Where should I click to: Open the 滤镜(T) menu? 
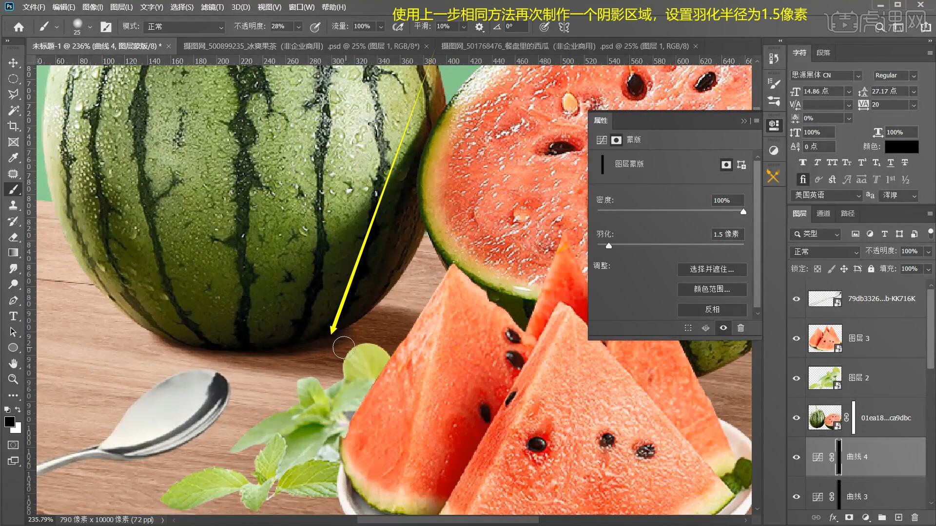coord(212,7)
